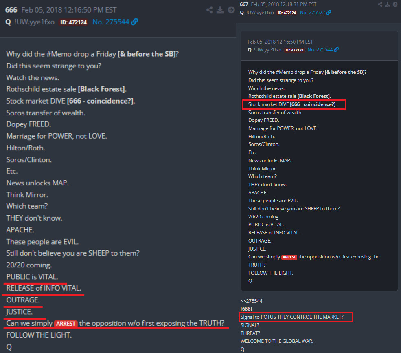
Task: Open No. 275544 link inside the quoted post
Action: [320, 50]
